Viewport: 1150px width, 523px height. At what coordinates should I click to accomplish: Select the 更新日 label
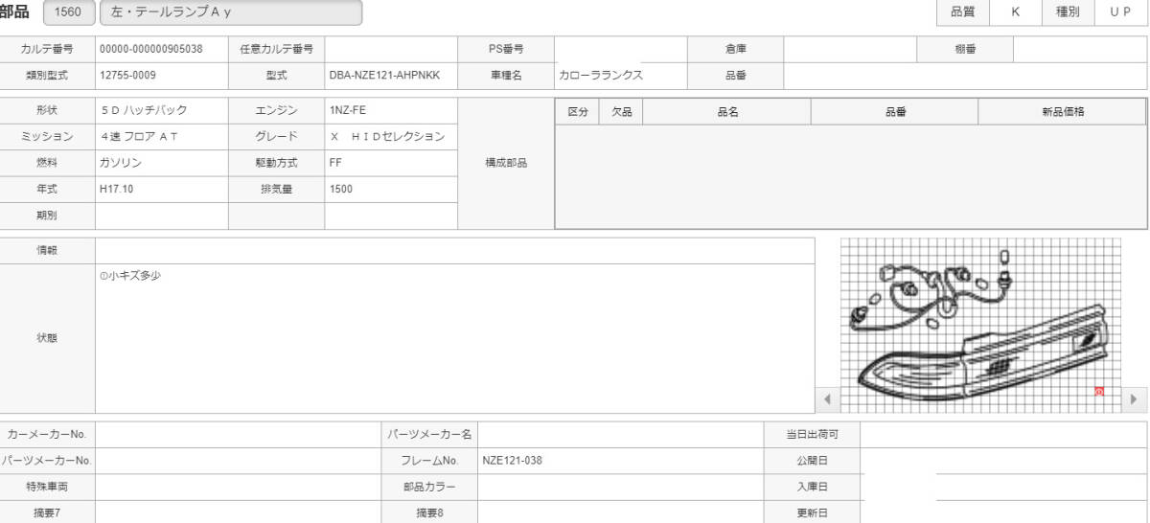(x=813, y=512)
